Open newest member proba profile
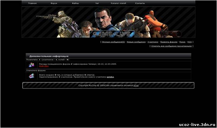This screenshot has width=217, height=128. point(111,77)
